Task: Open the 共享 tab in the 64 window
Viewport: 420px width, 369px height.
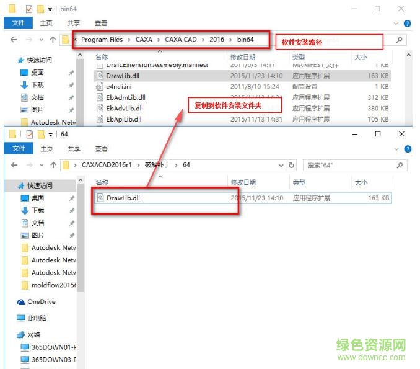Action: point(74,149)
